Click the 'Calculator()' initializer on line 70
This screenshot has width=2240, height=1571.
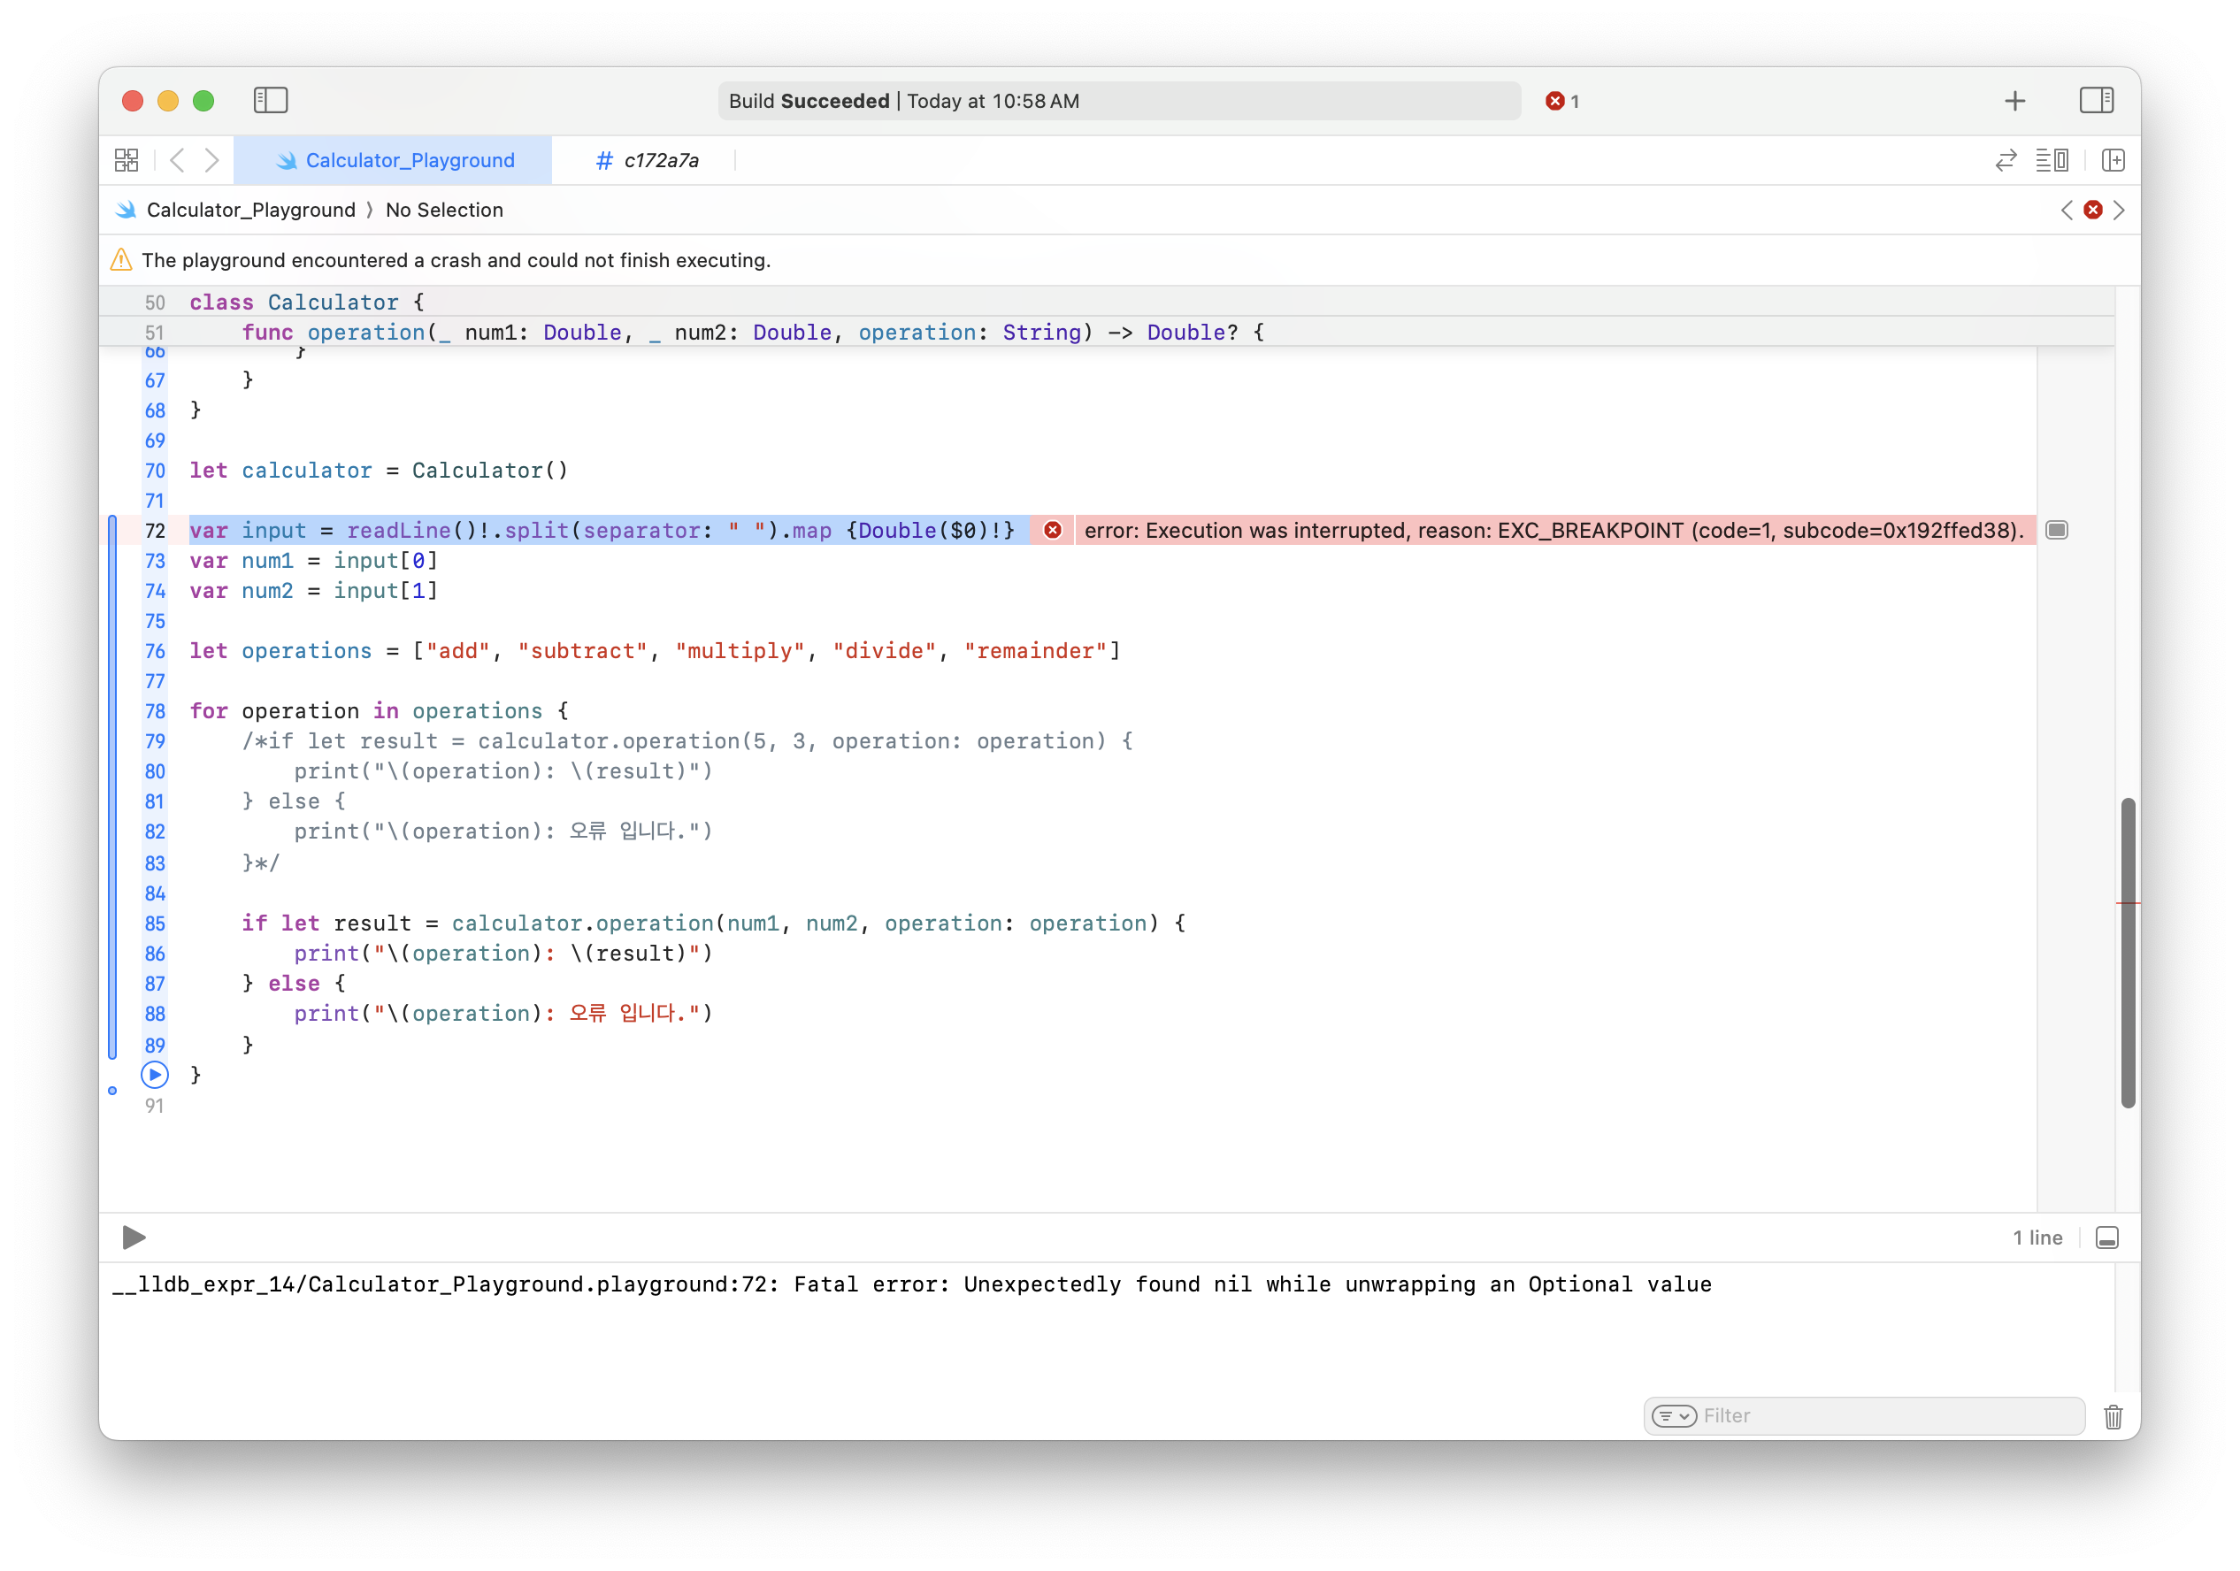click(490, 471)
